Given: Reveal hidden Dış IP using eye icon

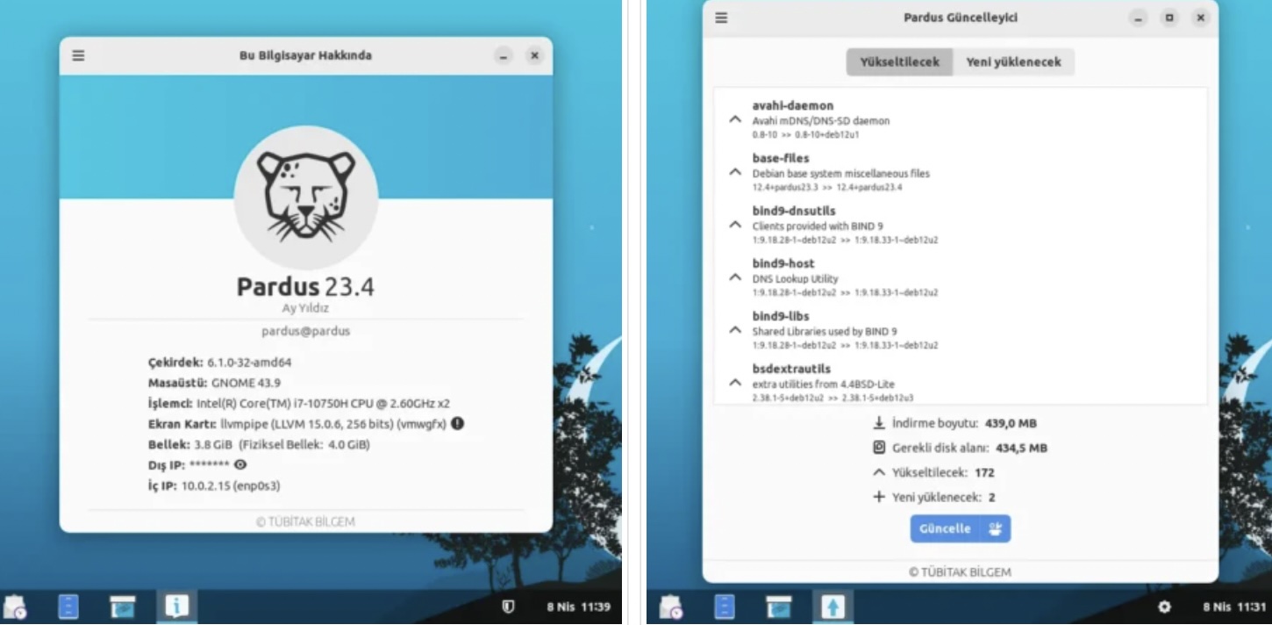Looking at the screenshot, I should click(240, 464).
